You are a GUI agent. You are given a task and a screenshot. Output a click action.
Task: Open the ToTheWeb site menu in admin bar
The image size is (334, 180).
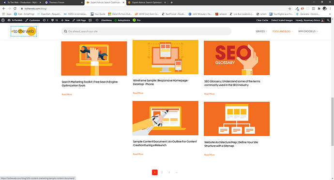[x=15, y=20]
